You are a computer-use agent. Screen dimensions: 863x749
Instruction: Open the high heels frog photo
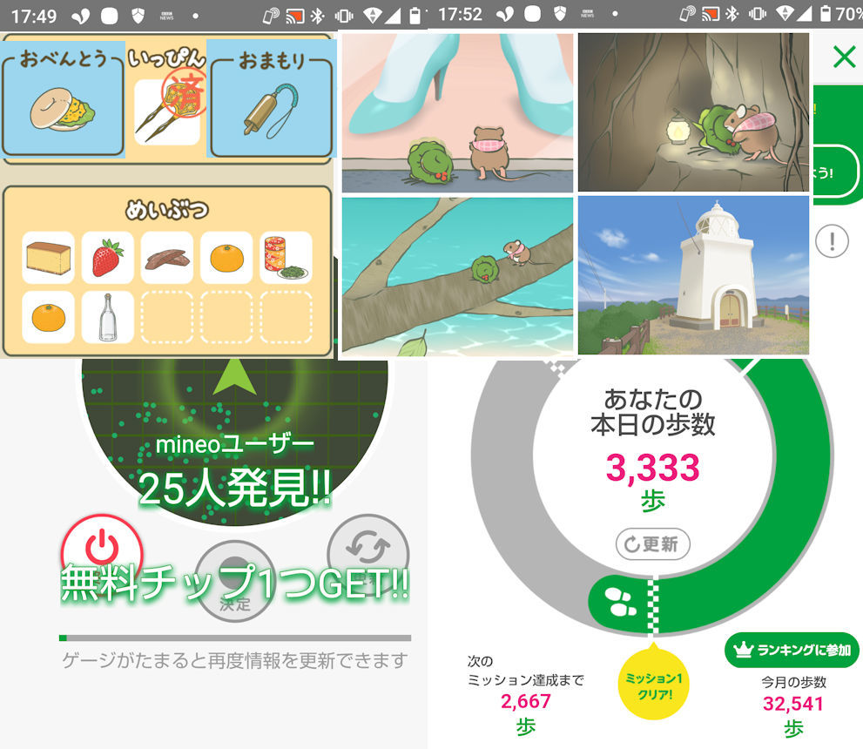pos(457,113)
